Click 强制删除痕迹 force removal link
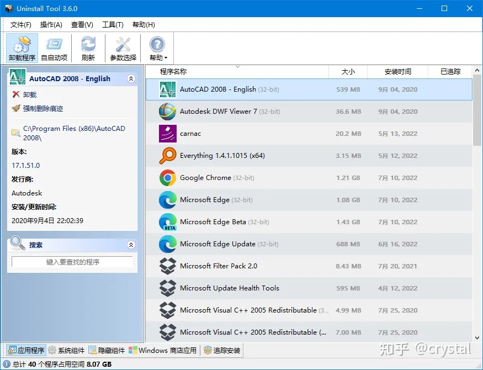This screenshot has width=483, height=370. (x=43, y=109)
